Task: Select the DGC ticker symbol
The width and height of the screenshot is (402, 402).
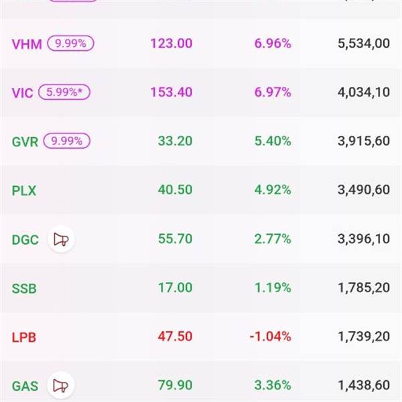Action: click(x=25, y=240)
